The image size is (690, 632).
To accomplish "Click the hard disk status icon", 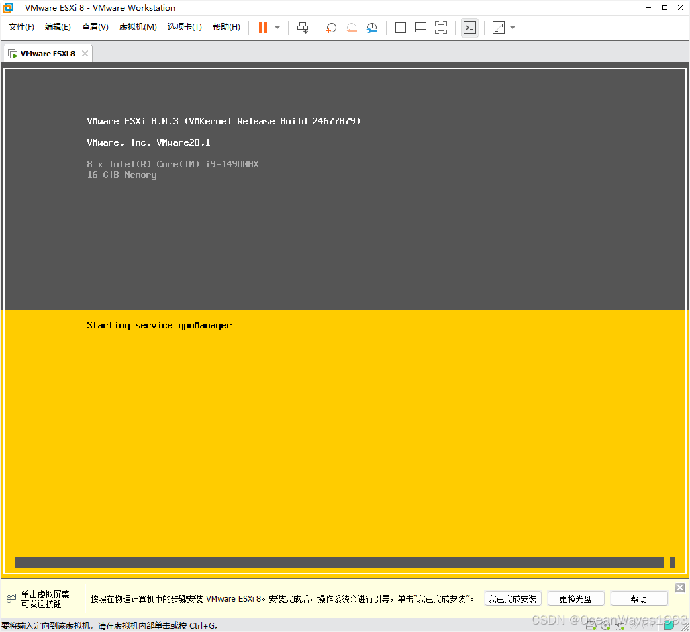I will point(591,625).
